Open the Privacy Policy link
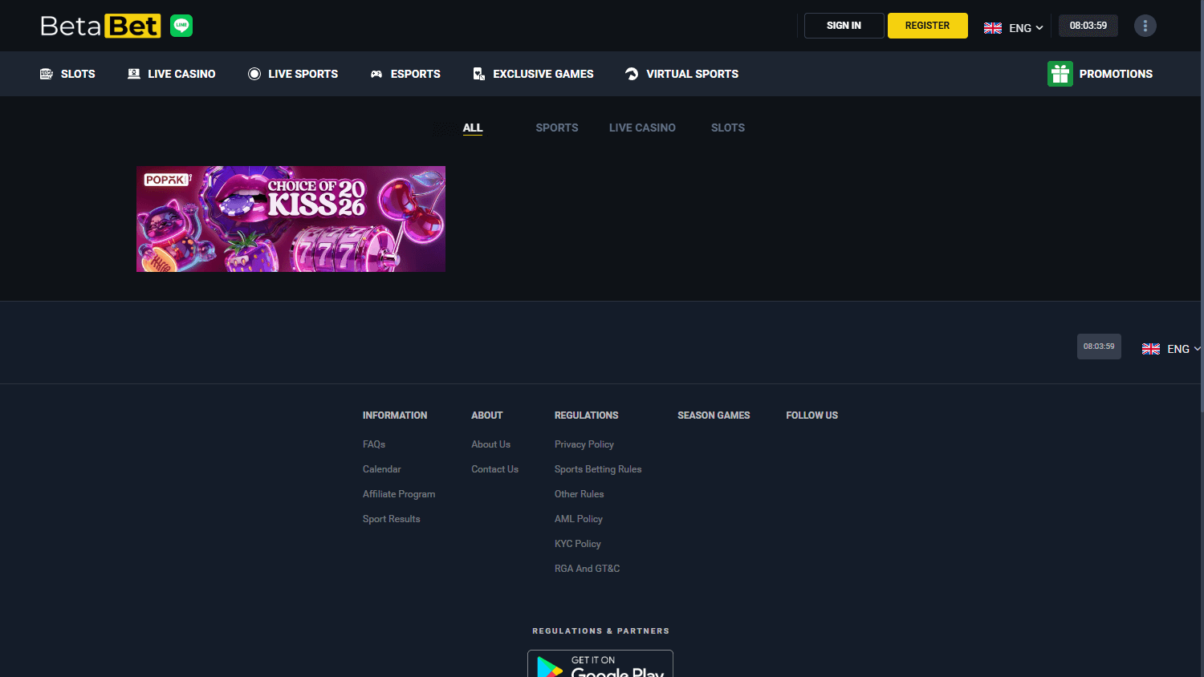 coord(584,444)
